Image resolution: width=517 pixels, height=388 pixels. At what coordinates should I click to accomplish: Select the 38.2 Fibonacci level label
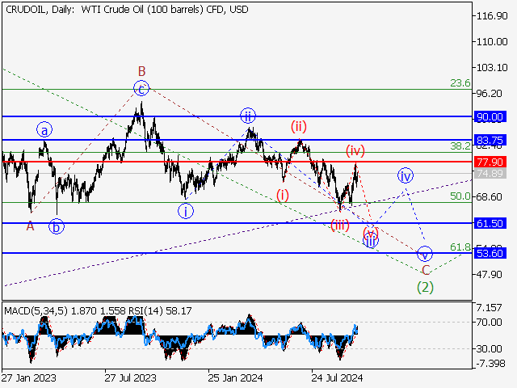[x=460, y=145]
